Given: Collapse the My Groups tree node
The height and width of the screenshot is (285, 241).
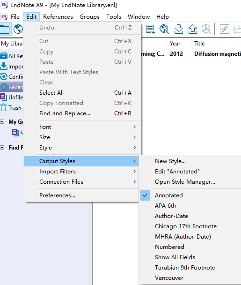Looking at the screenshot, I should pyautogui.click(x=2, y=121).
